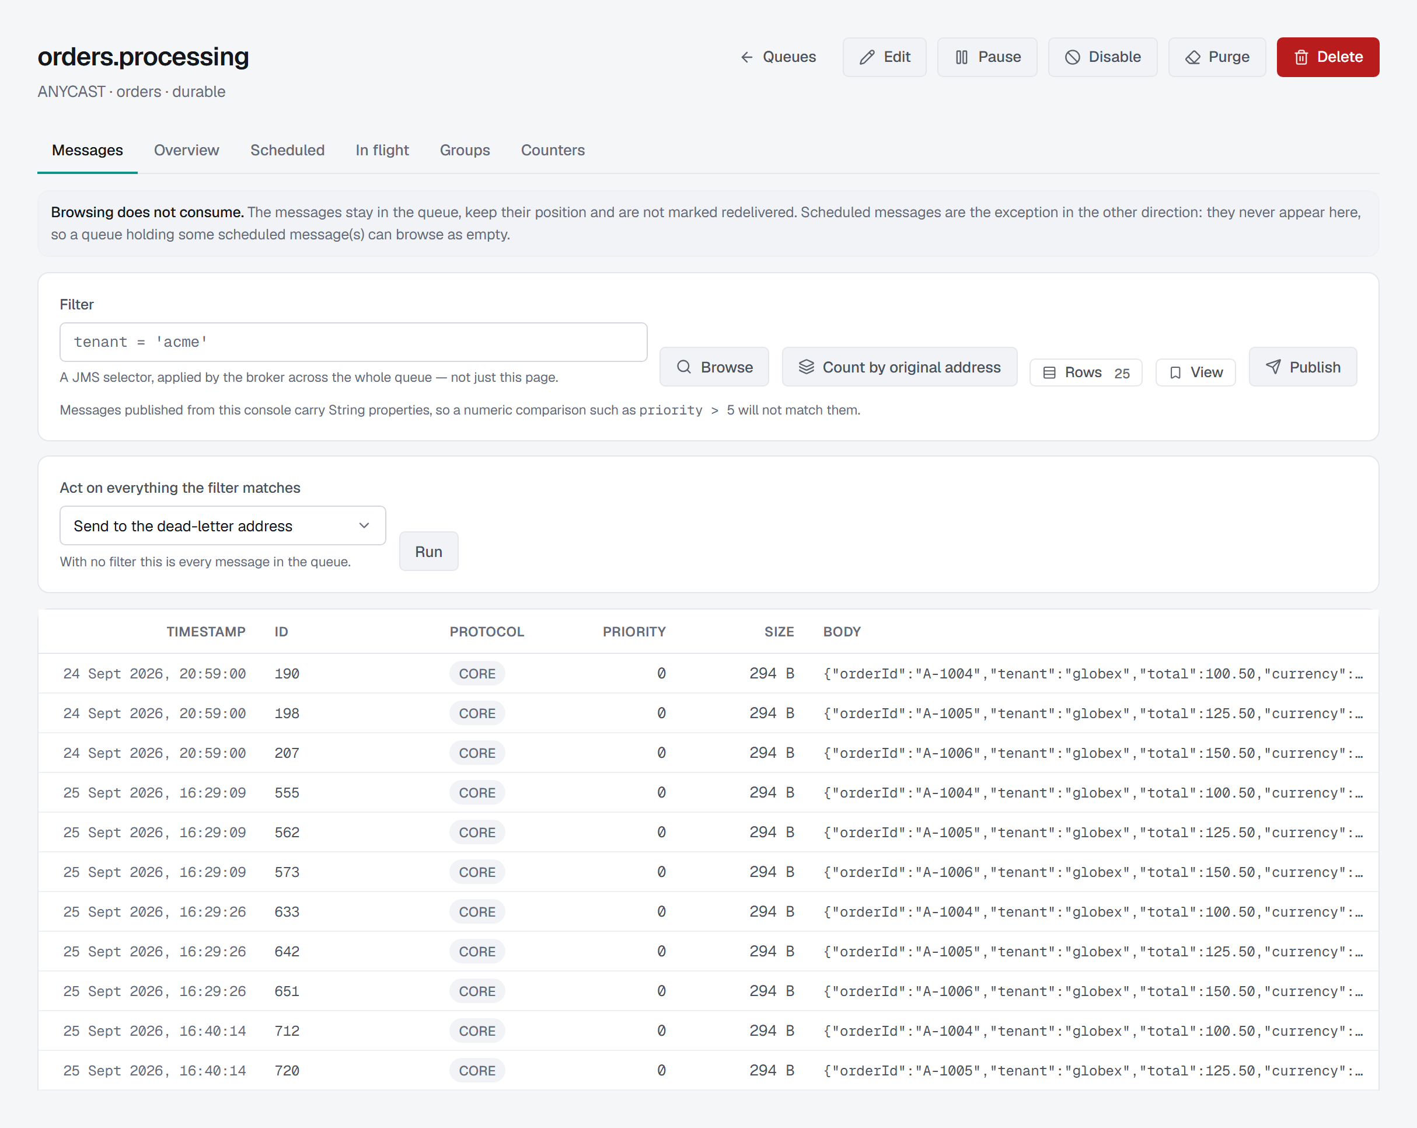This screenshot has height=1128, width=1417.
Task: Click the SIZE column header
Action: [x=779, y=632]
